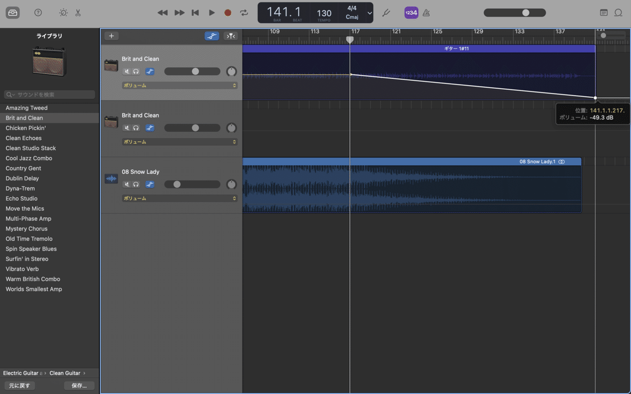Click the library sound search field
Screen dimensions: 631x394
pyautogui.click(x=49, y=95)
